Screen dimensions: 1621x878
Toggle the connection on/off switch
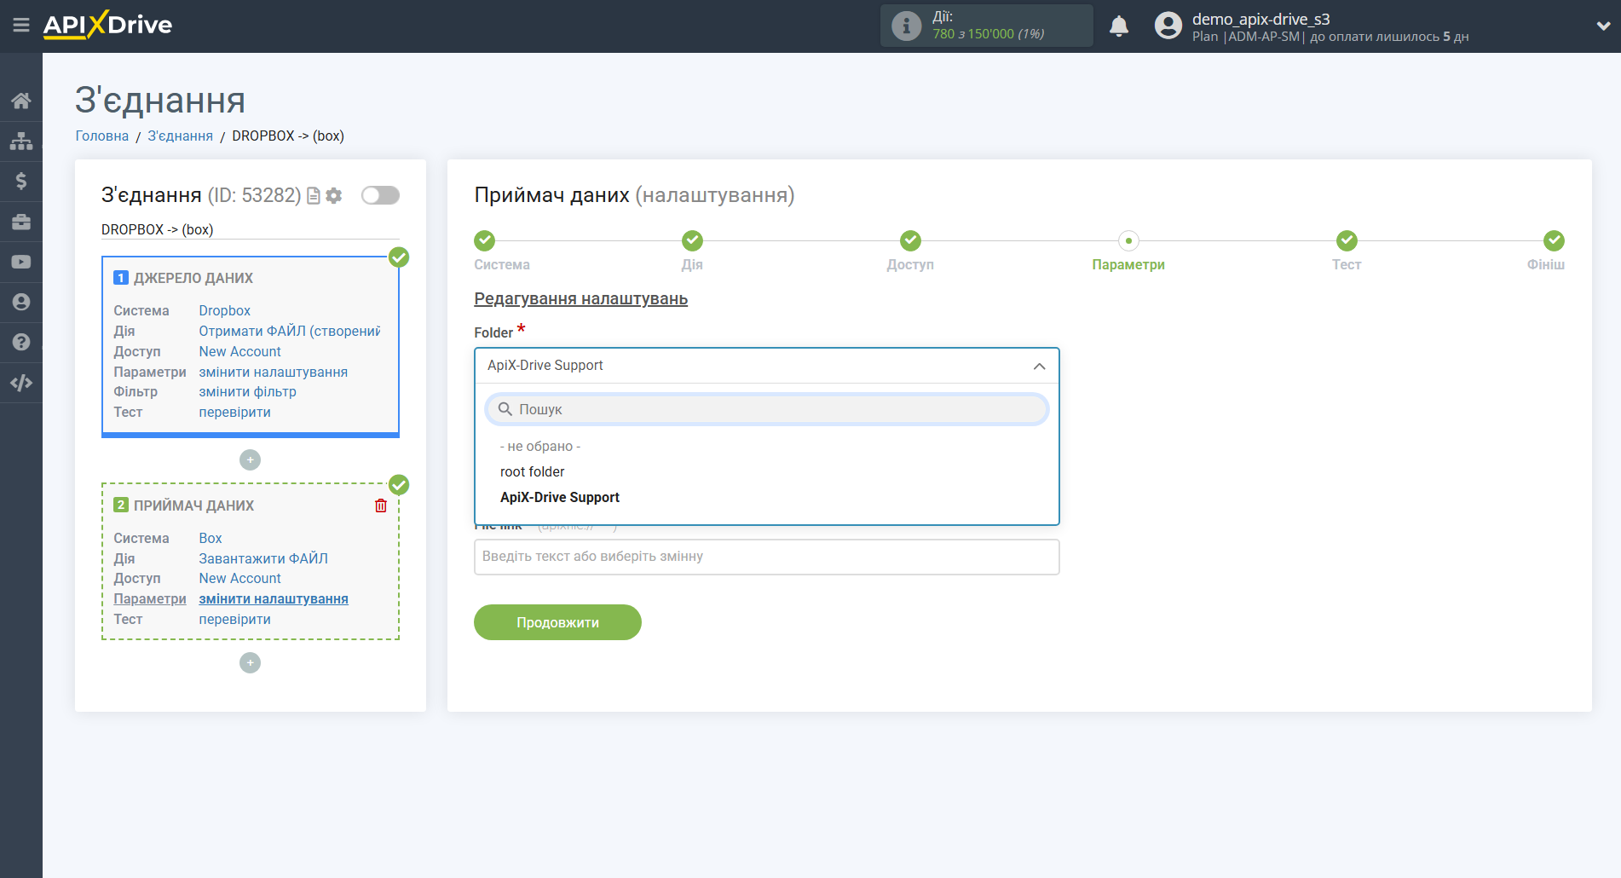pos(380,195)
